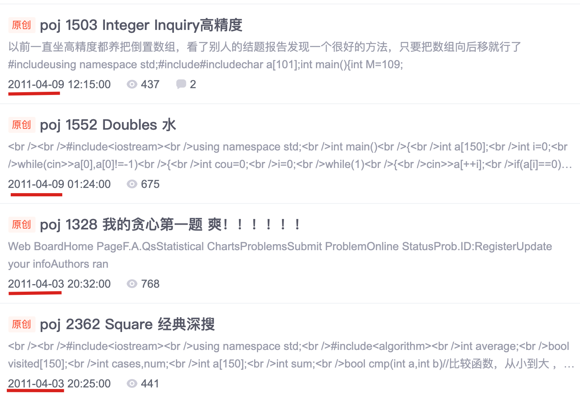Screen dimensions: 580x399
Task: Click date 2011-04-09 12:15:00
Action: point(59,84)
